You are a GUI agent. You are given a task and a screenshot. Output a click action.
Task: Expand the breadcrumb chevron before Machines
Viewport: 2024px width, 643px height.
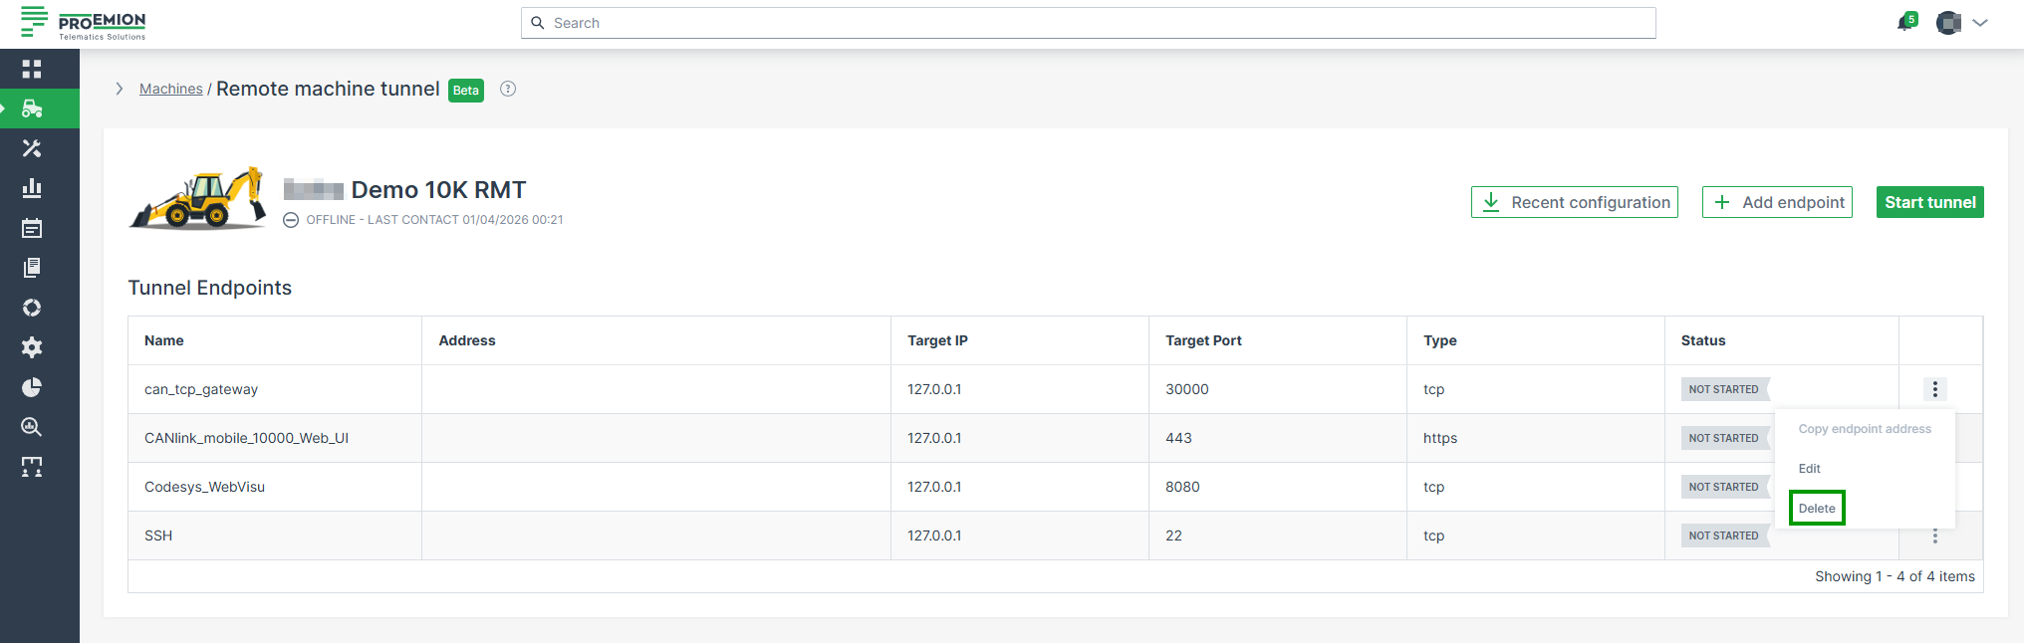pos(120,89)
